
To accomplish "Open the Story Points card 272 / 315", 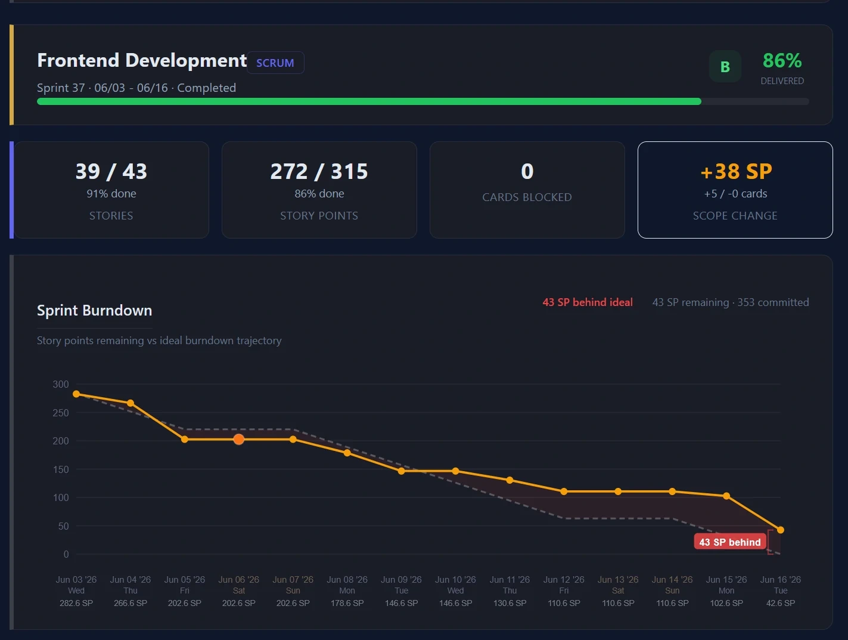I will [319, 190].
